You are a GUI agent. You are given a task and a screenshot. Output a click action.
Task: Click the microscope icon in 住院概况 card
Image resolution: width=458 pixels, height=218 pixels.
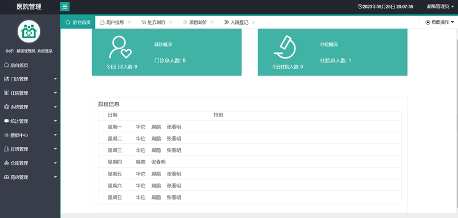[285, 47]
